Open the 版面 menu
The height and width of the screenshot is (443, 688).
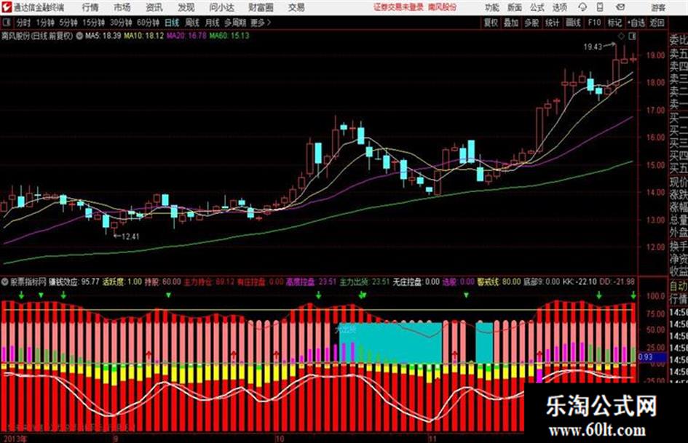(515, 7)
